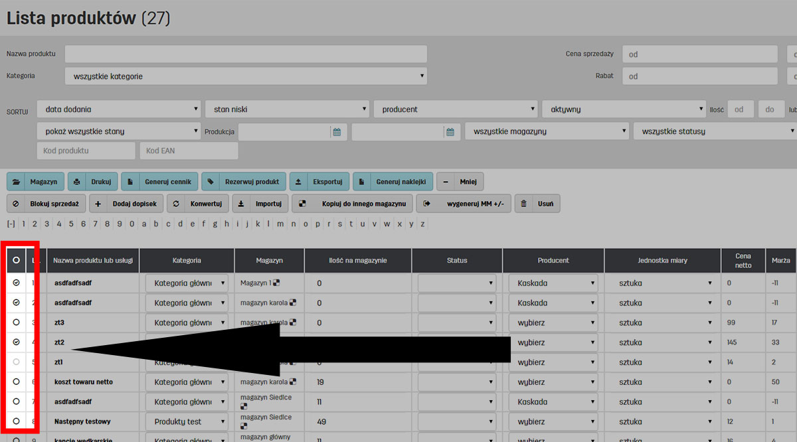Click the tag icon on Rezerwuj produkt
Screen dimensions: 797x442
point(211,181)
